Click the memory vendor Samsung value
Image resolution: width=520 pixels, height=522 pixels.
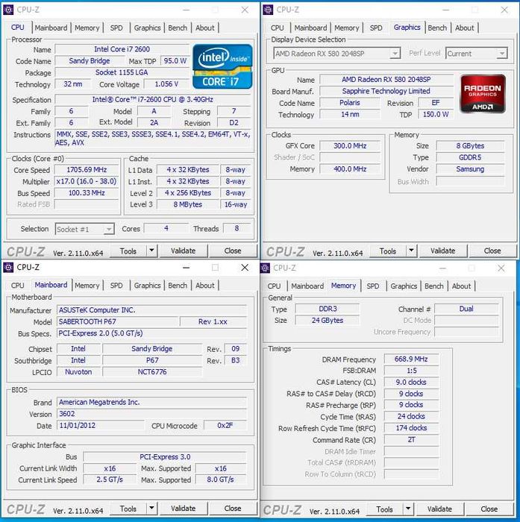pos(470,169)
